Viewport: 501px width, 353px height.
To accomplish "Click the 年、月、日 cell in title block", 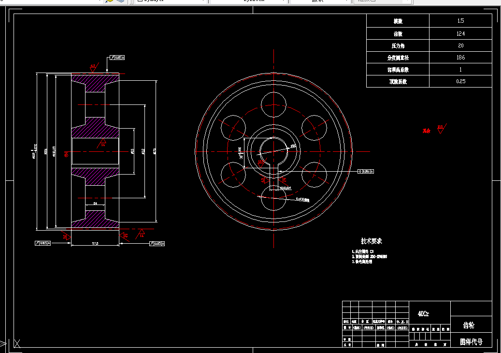I will [x=402, y=322].
